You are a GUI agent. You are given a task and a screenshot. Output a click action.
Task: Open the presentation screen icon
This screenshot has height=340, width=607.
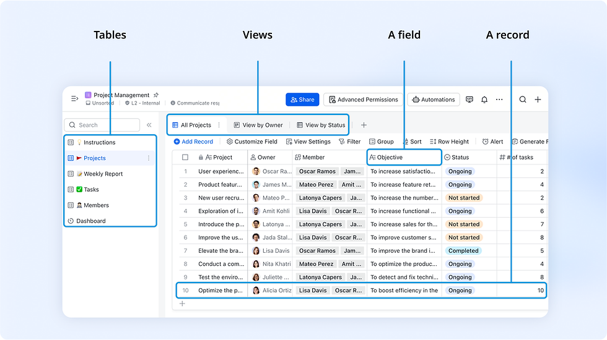click(x=469, y=100)
